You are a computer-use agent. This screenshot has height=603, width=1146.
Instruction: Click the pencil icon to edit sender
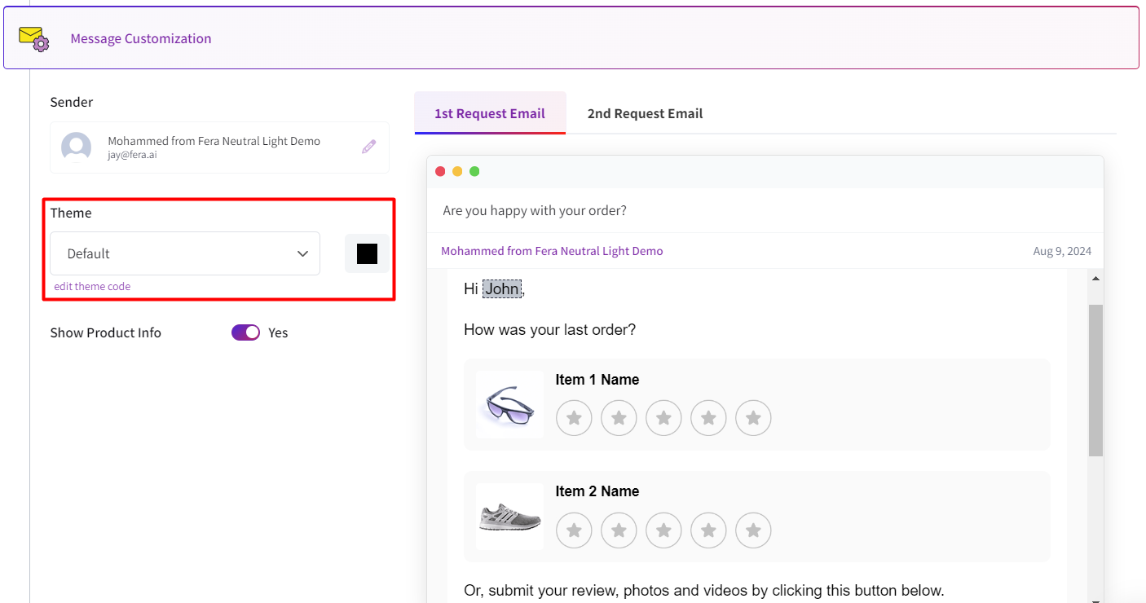pyautogui.click(x=369, y=147)
